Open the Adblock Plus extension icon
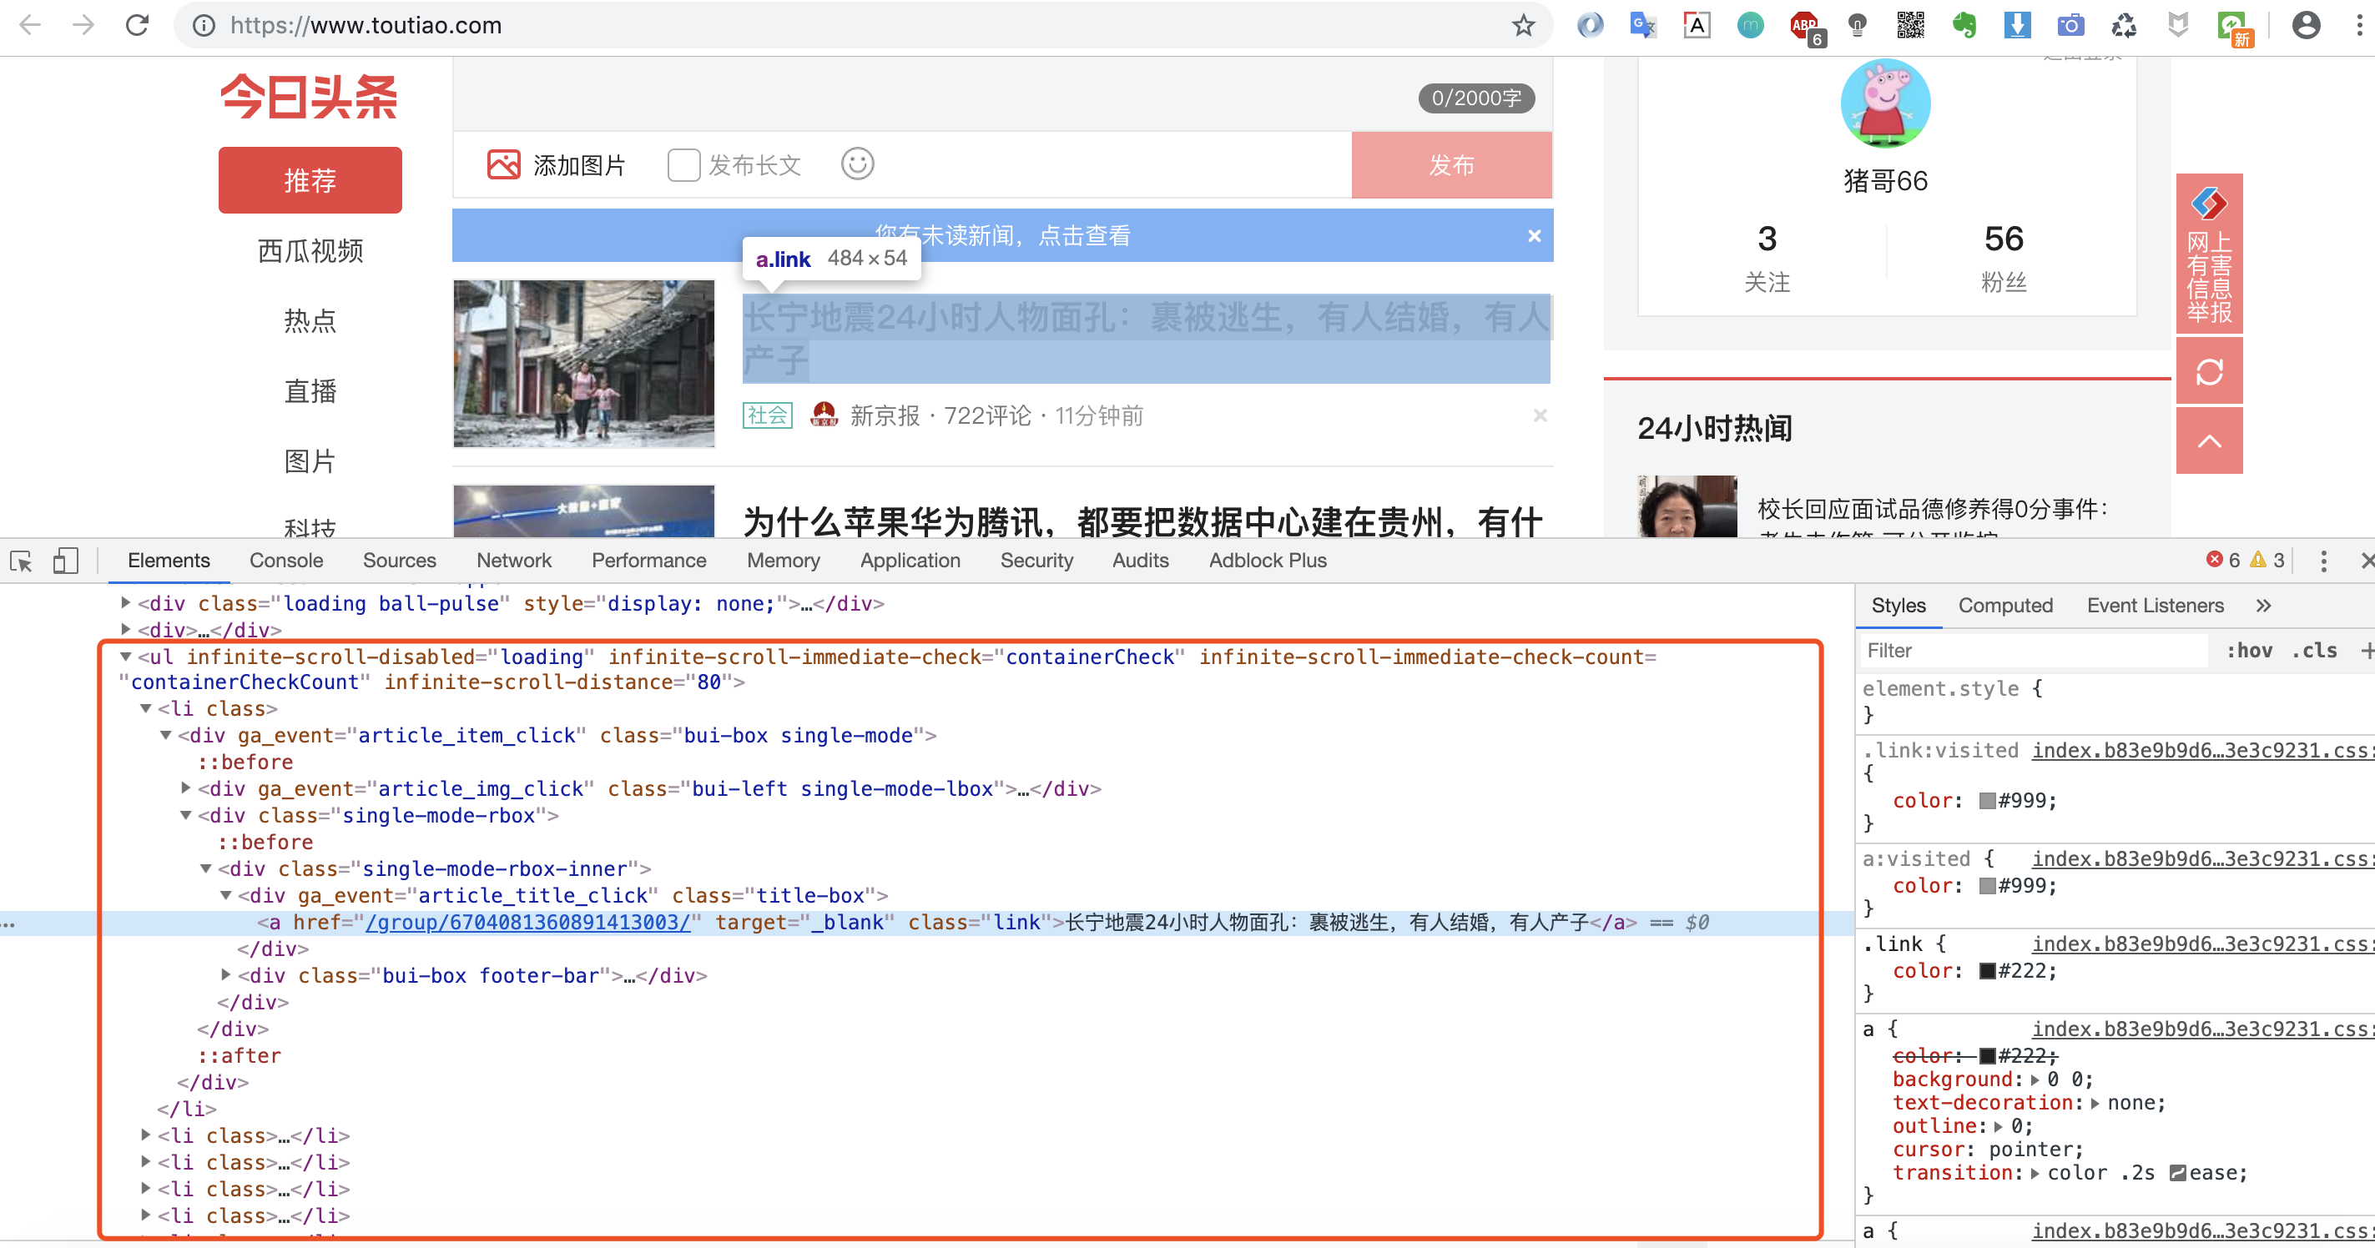Screen dimensions: 2375x1248 pos(1805,25)
